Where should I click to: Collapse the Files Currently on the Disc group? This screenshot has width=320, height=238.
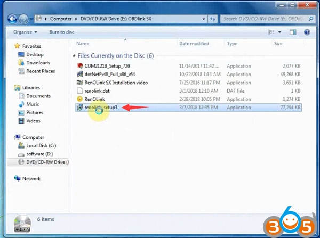[73, 55]
